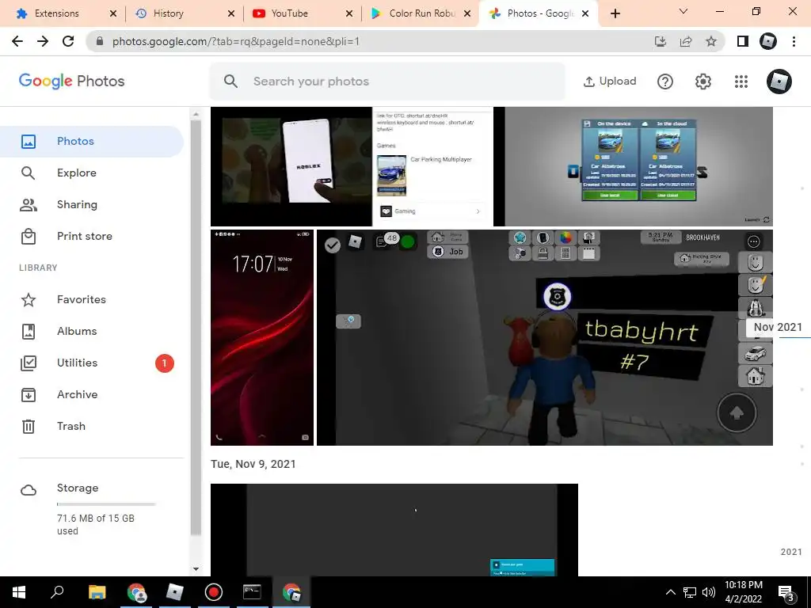Click the red Utilities notification badge

pos(165,363)
